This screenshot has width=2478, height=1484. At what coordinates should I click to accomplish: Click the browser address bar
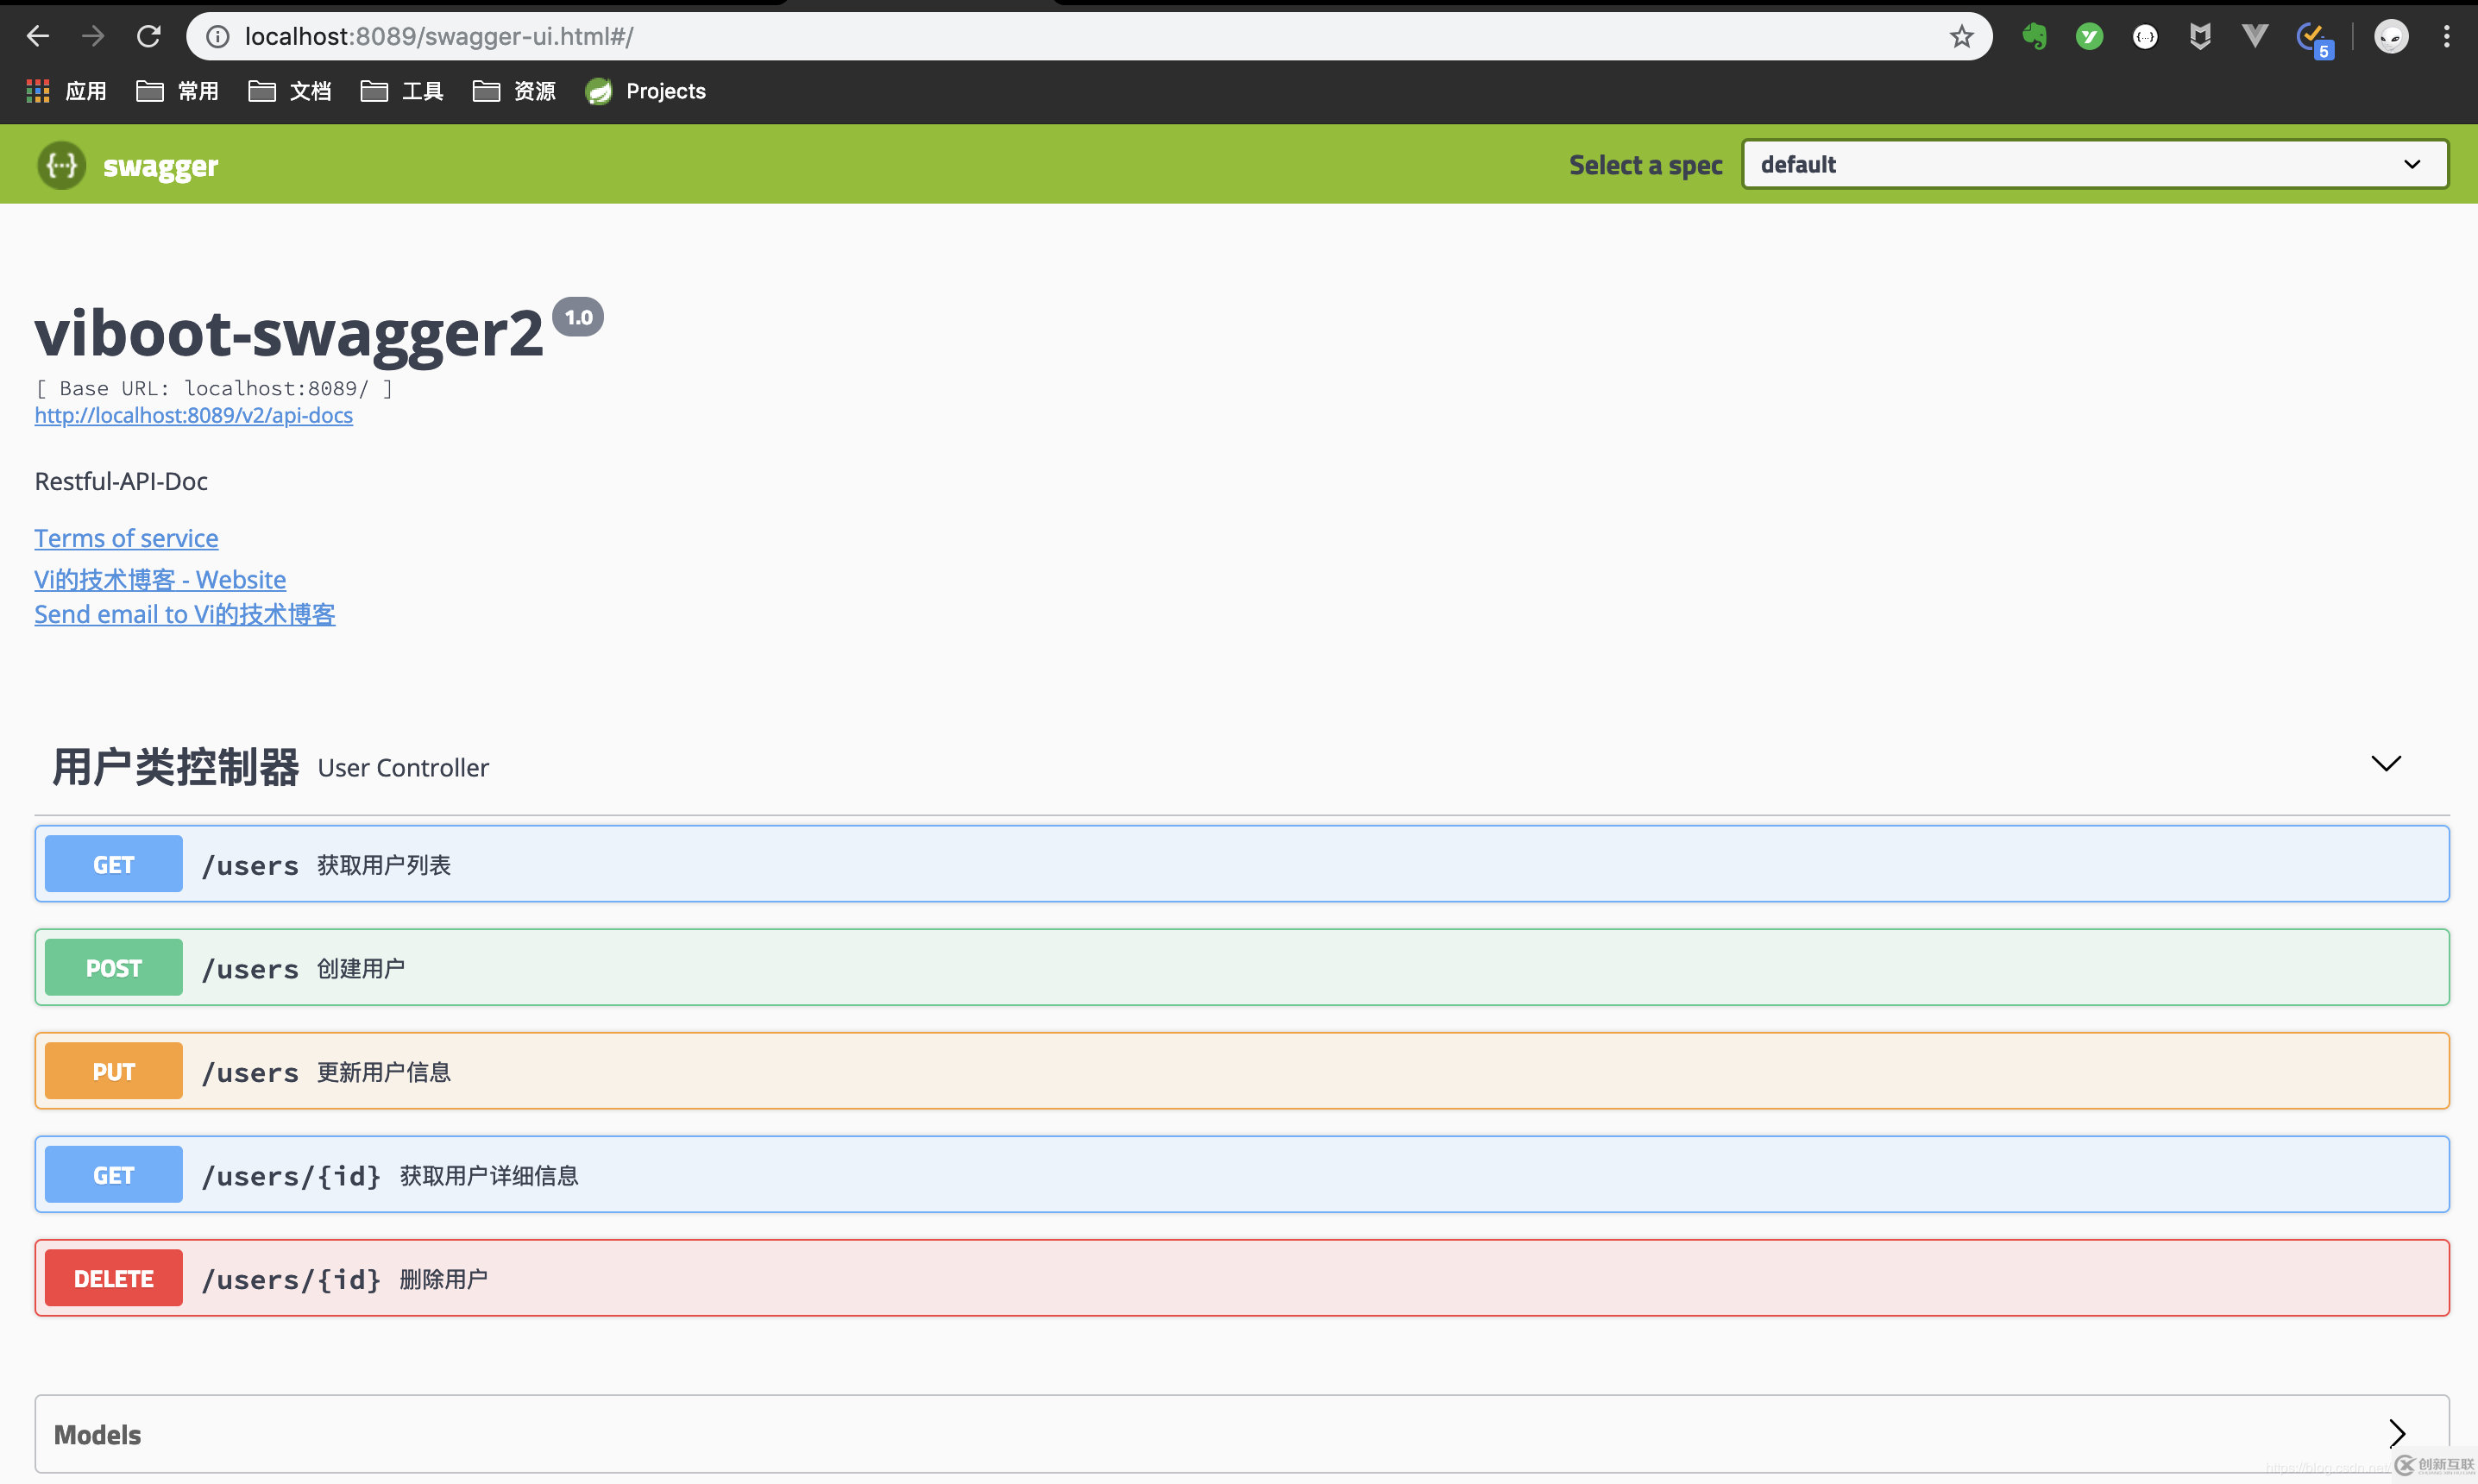(1000, 37)
